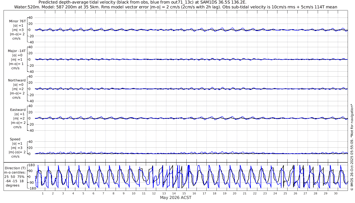Screen dimensions: 355x203
Task: Click "|o| =0" in the Northward panel
Action: (18, 84)
